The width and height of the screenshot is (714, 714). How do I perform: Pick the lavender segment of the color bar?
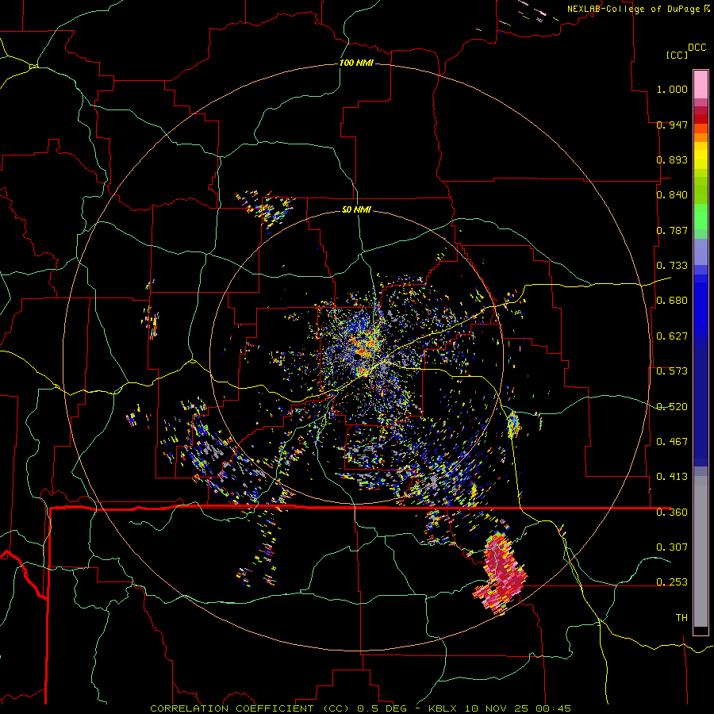(x=701, y=251)
